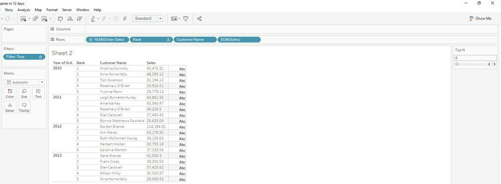This screenshot has width=501, height=184.
Task: Restore down the application window
Action: tap(479, 3)
